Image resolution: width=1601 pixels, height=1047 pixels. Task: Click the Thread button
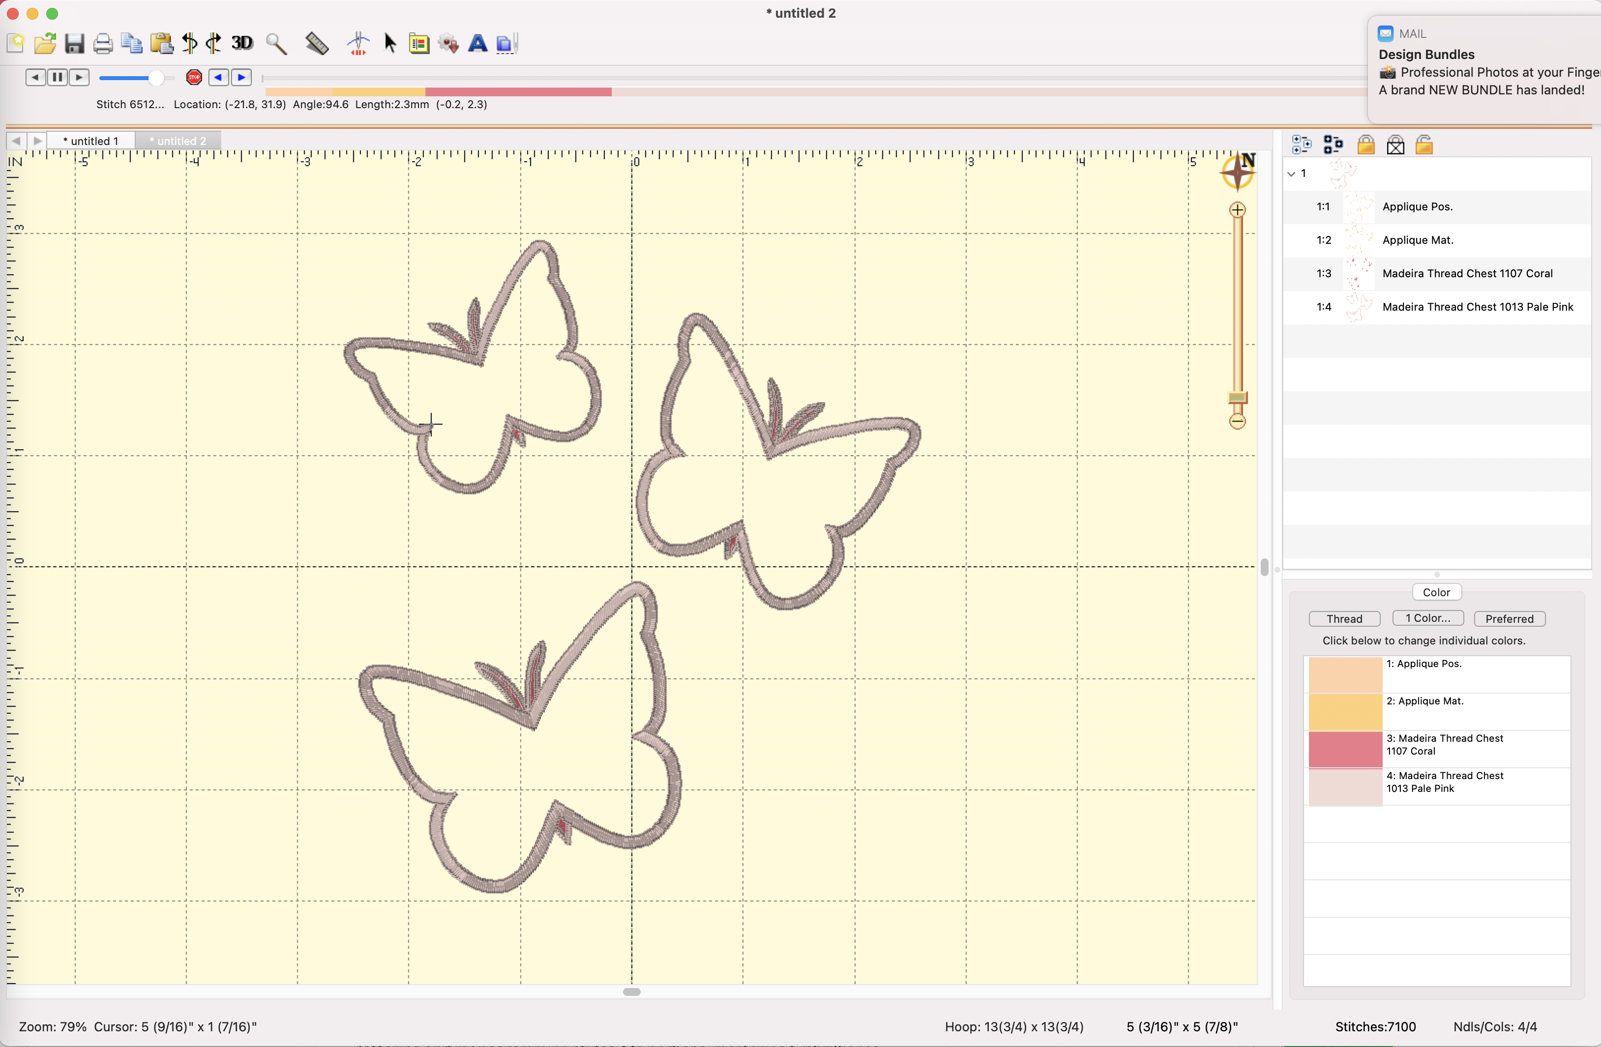1344,619
